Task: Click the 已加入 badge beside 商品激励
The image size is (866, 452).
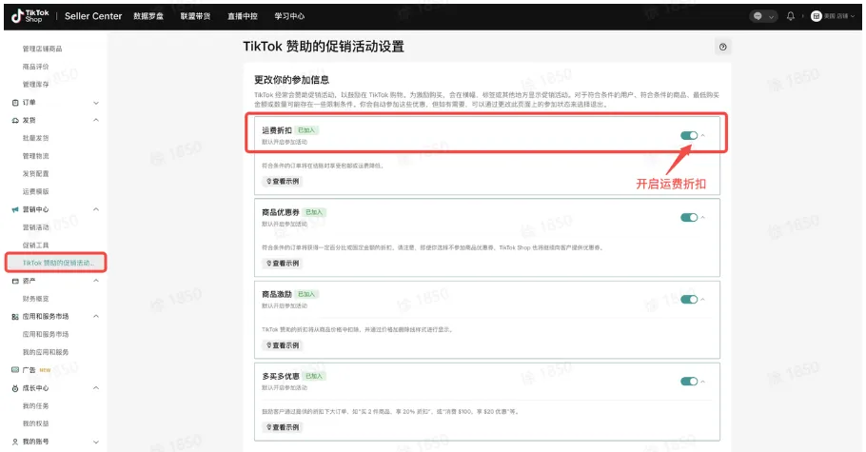Action: 306,294
